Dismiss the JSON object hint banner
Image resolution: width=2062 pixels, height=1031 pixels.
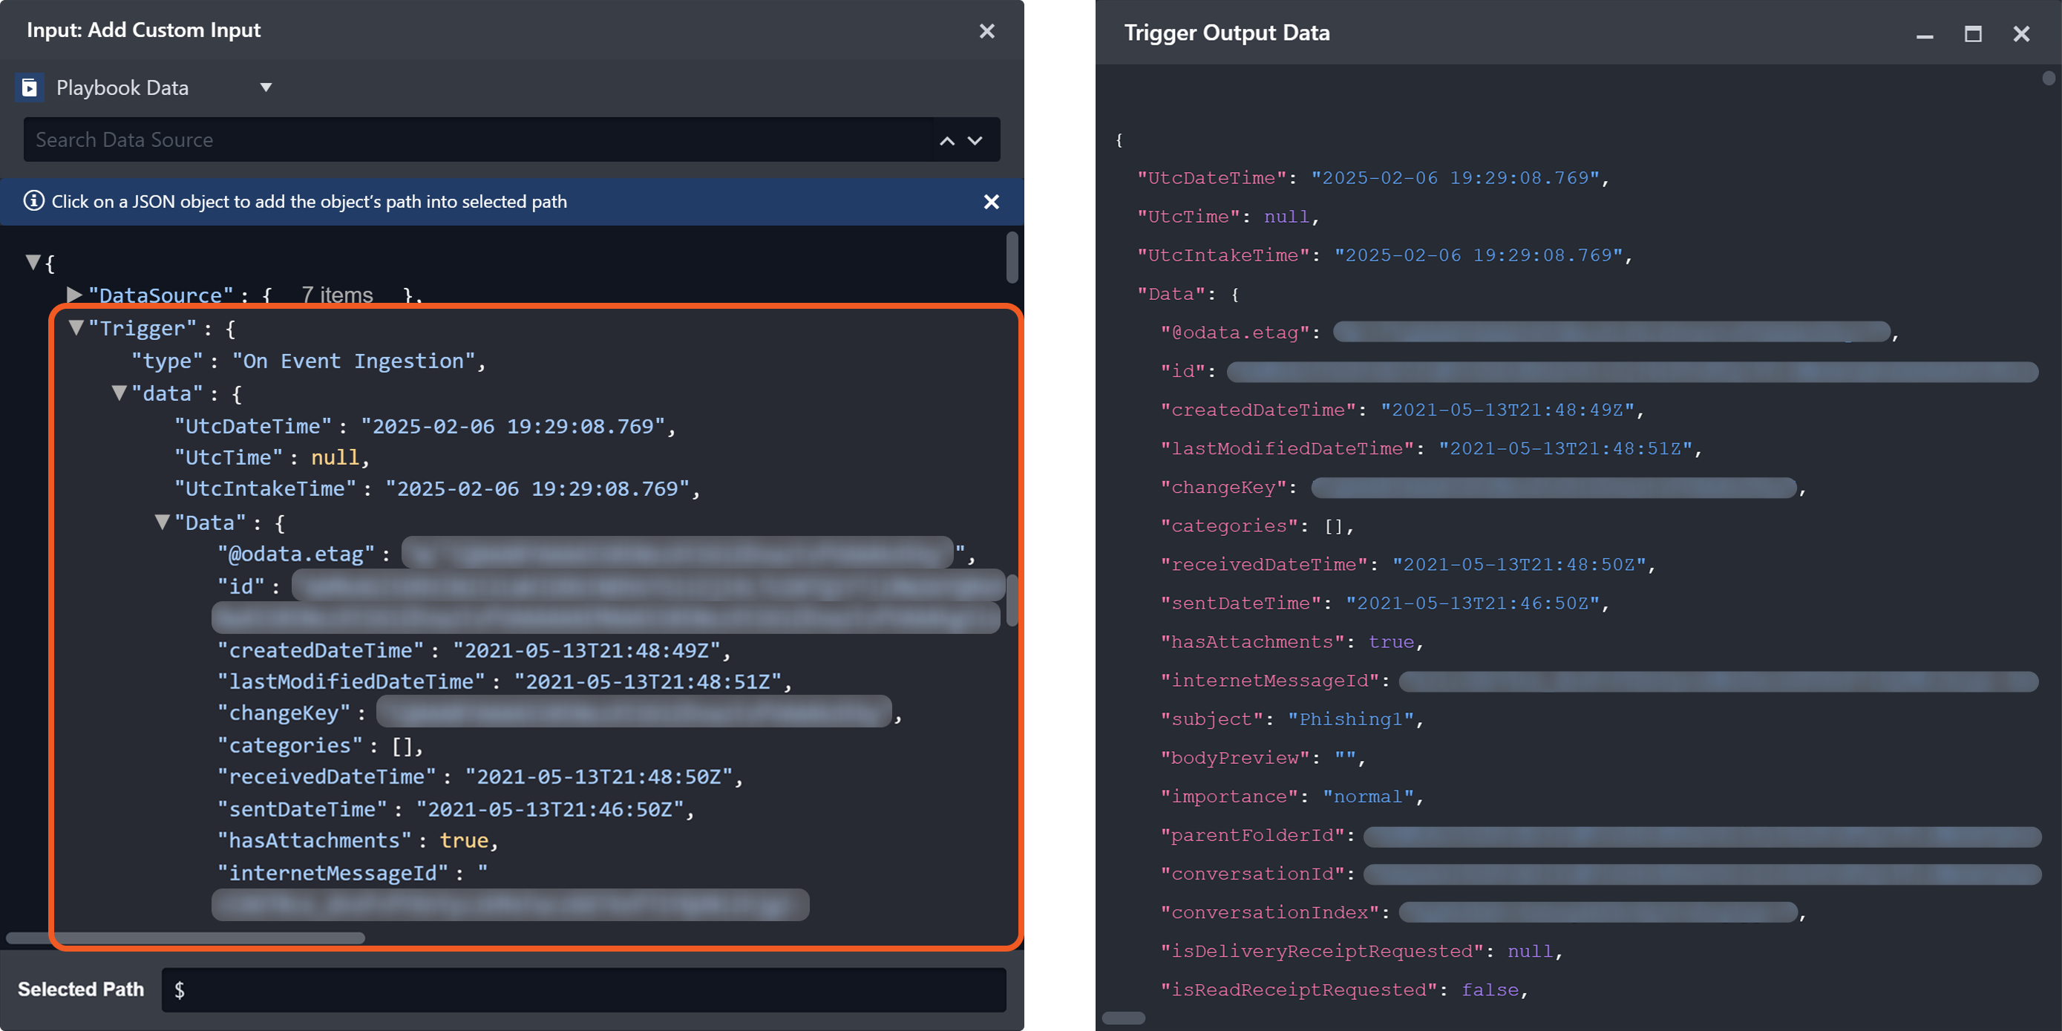tap(991, 202)
